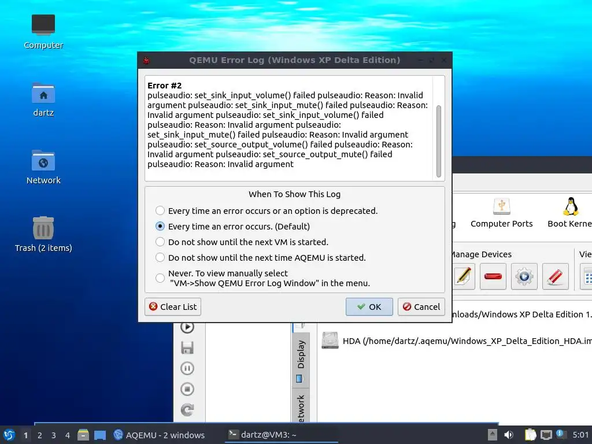Confirm the error log with OK

pos(369,306)
